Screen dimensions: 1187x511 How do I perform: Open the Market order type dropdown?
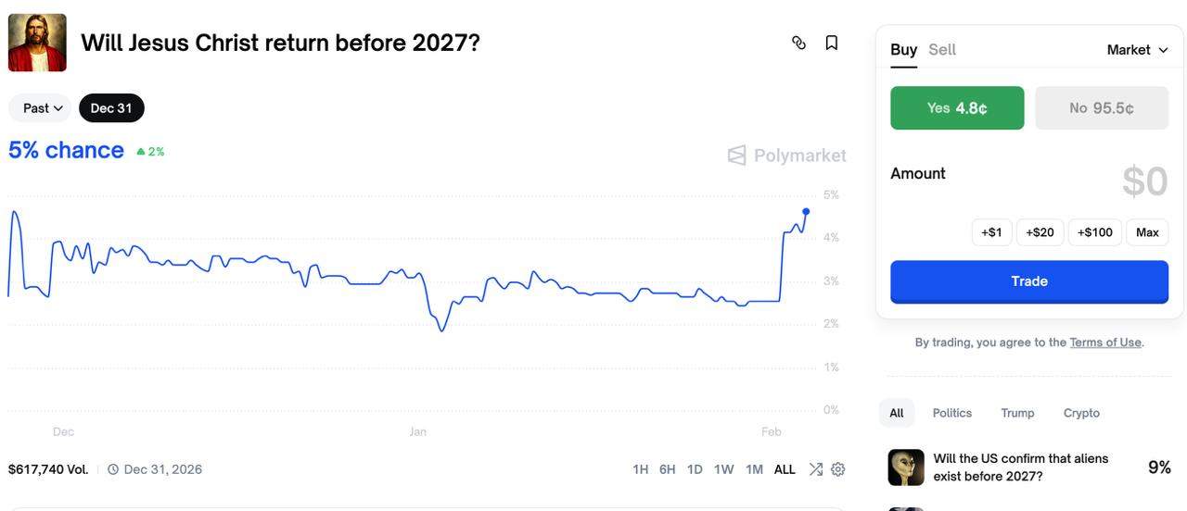pos(1137,50)
